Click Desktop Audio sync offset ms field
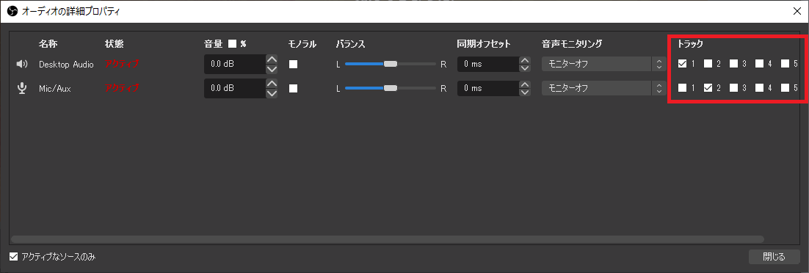 (x=488, y=65)
